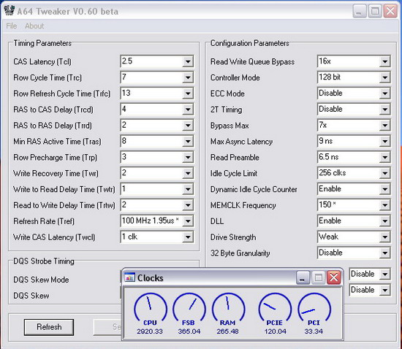
Task: Open the MEMCLK Frequency dropdown
Action: pos(384,205)
